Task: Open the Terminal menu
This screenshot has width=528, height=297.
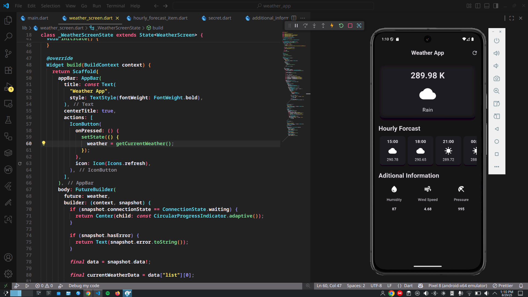Action: click(115, 6)
